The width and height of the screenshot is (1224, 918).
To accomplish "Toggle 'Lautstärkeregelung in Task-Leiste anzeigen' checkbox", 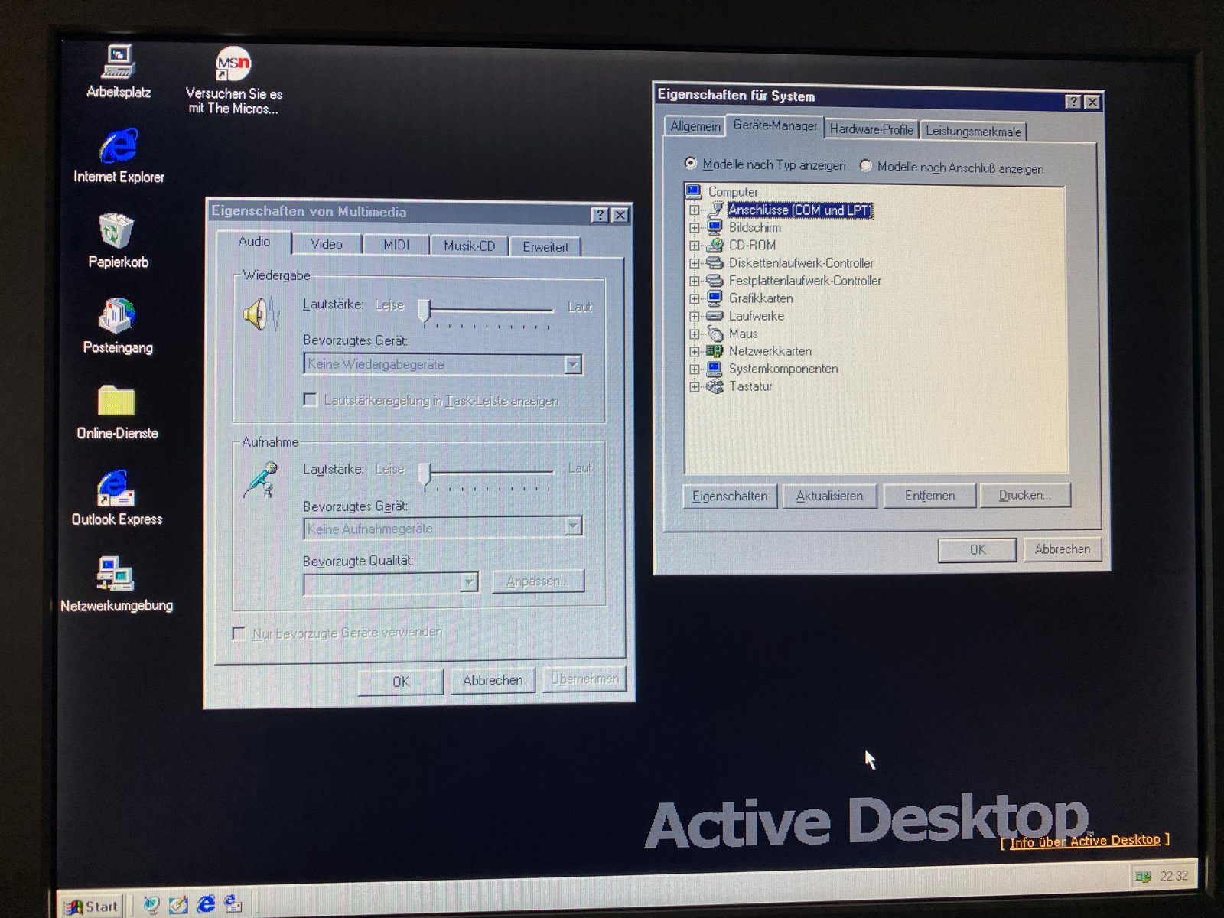I will click(x=311, y=399).
